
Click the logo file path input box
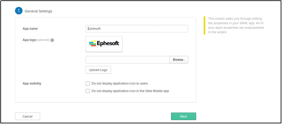(x=128, y=60)
